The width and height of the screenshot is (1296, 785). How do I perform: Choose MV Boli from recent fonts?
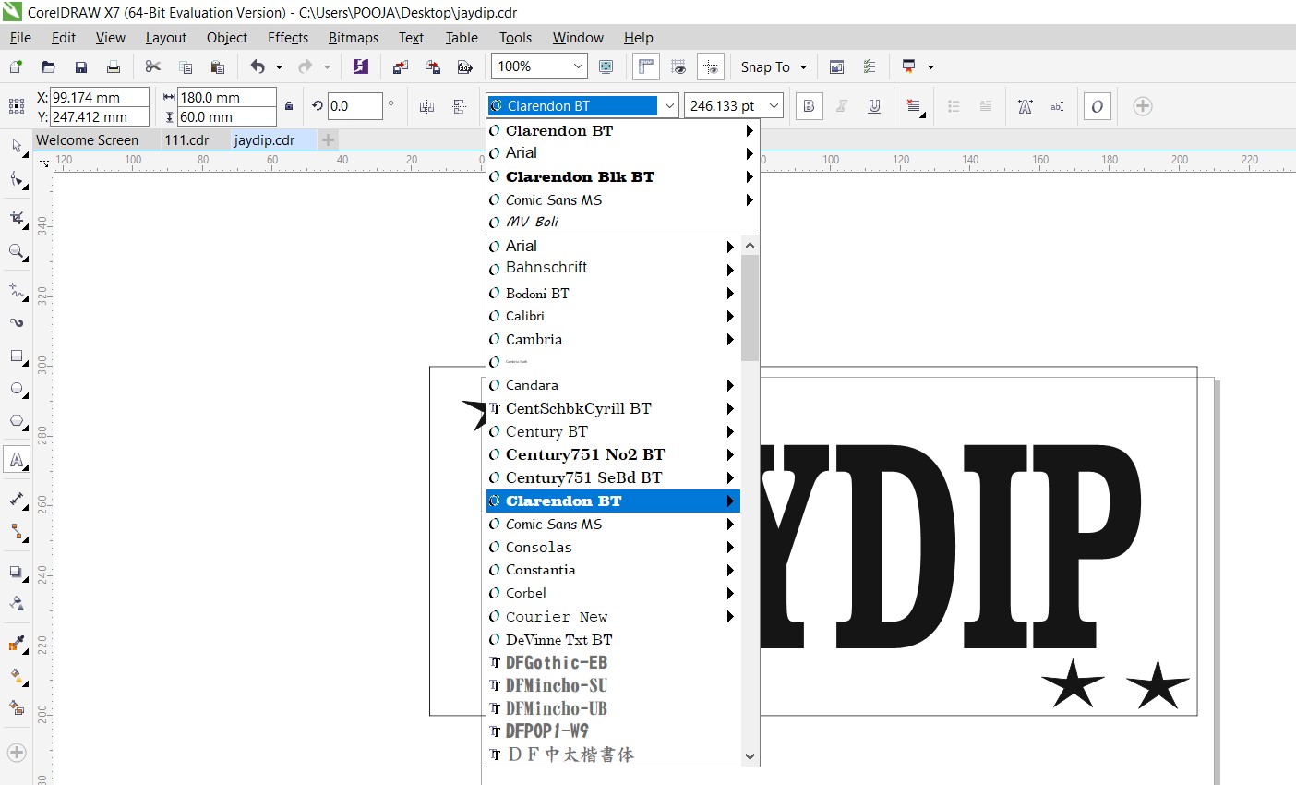click(x=622, y=222)
